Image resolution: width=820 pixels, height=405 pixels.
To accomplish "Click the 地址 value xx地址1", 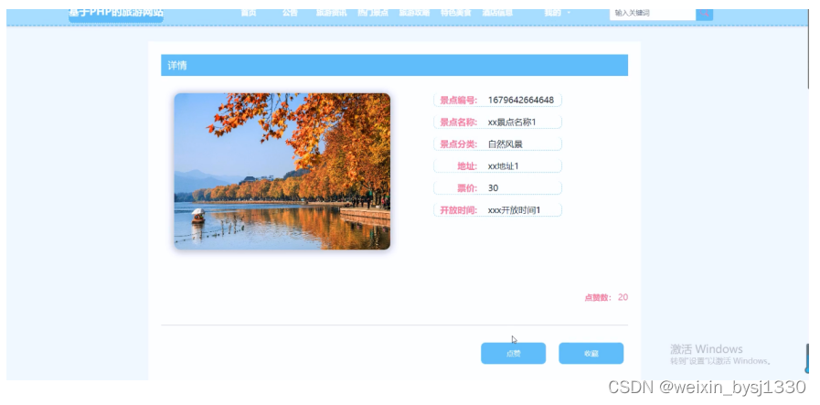I will coord(503,165).
